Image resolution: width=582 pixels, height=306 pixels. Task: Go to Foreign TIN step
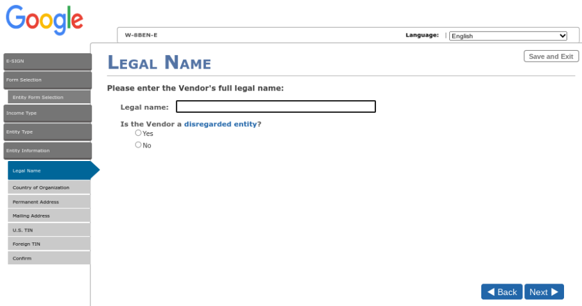coord(49,244)
